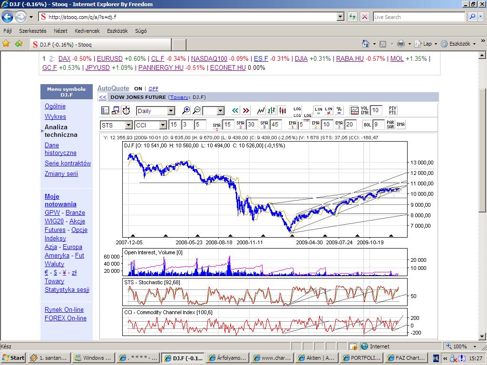
Task: Open the chart in a new window icon
Action: (116, 110)
